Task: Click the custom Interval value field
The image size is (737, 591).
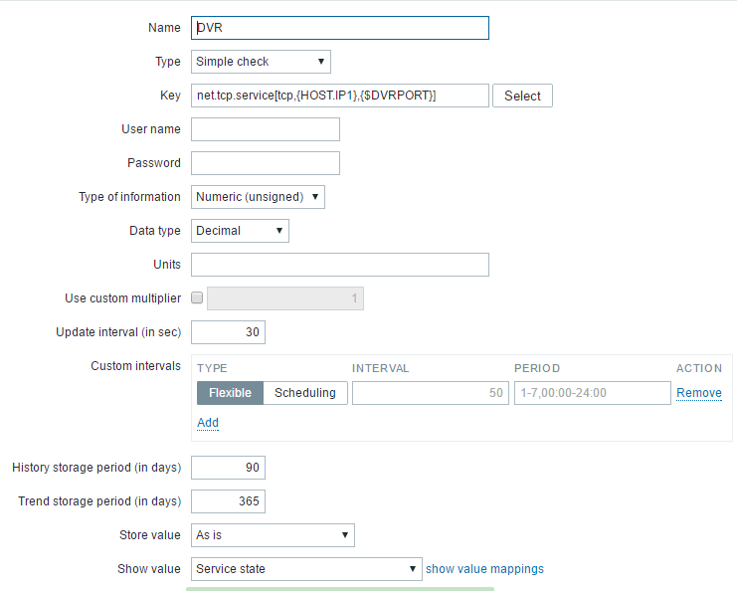Action: (x=429, y=393)
